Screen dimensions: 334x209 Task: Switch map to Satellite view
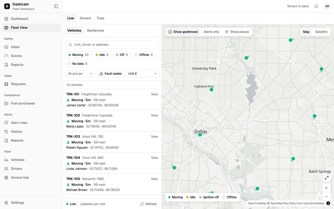pos(321,32)
